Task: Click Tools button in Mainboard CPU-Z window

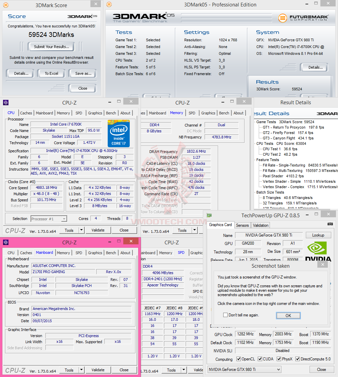Action: tap(69, 370)
